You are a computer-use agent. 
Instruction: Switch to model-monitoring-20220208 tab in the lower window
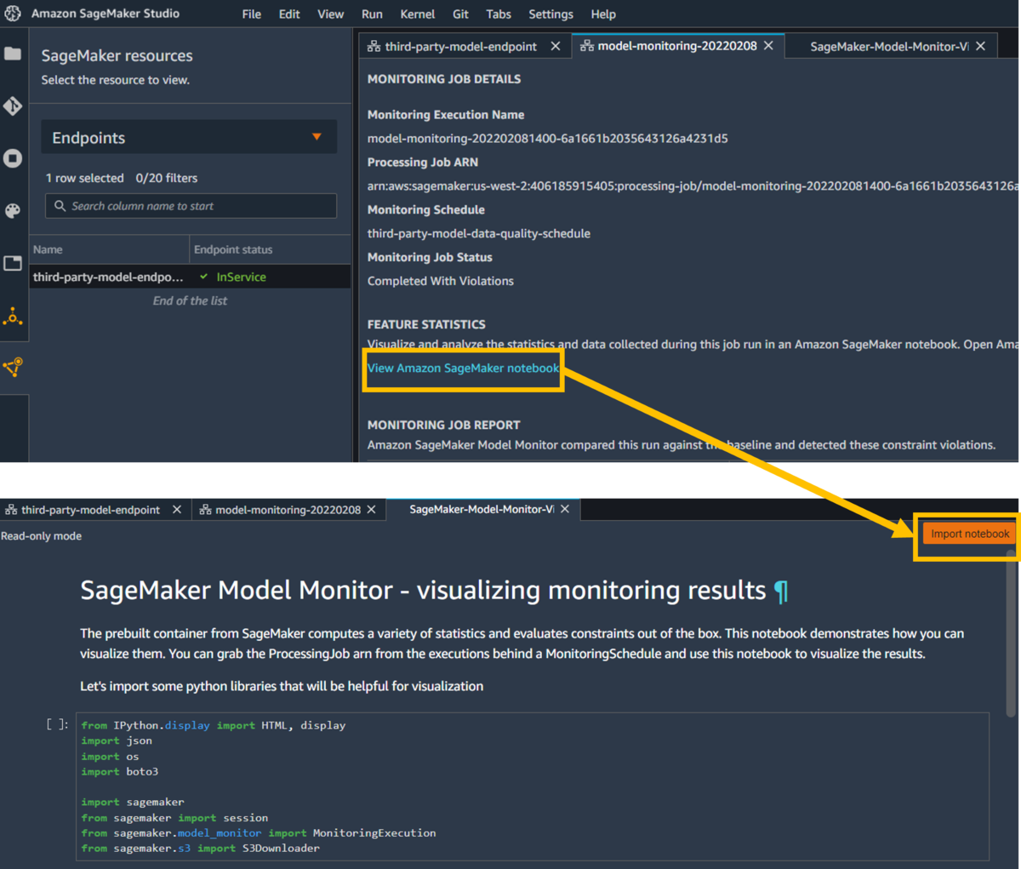[x=288, y=509]
